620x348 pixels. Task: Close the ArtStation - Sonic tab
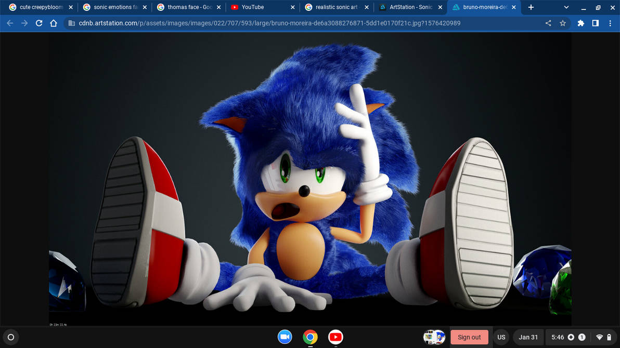(440, 7)
